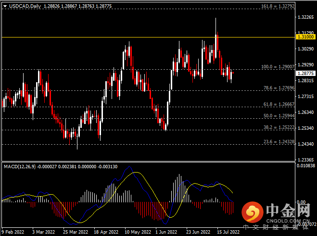Select the 38.2 = 1.25222 Fibonacci label
Screen dimensions: 317x236
279,127
